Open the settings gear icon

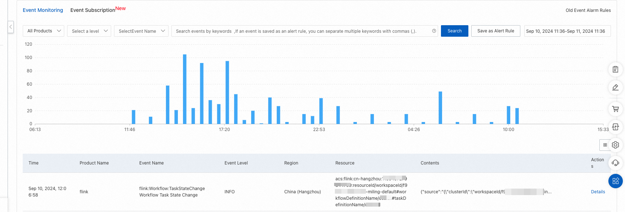click(615, 145)
